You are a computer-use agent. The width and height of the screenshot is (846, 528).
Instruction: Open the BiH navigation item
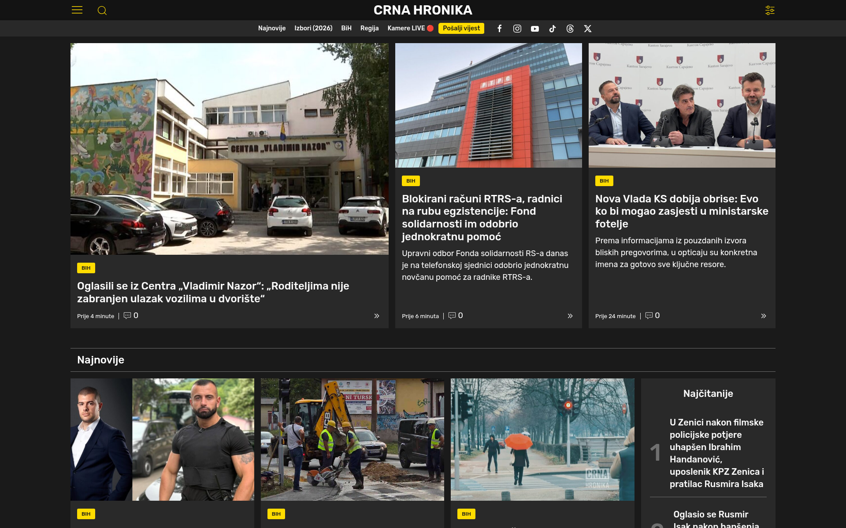[346, 28]
